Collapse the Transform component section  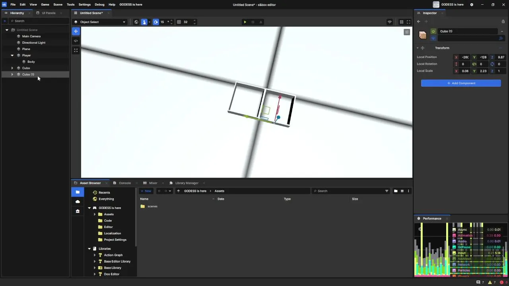(x=418, y=48)
